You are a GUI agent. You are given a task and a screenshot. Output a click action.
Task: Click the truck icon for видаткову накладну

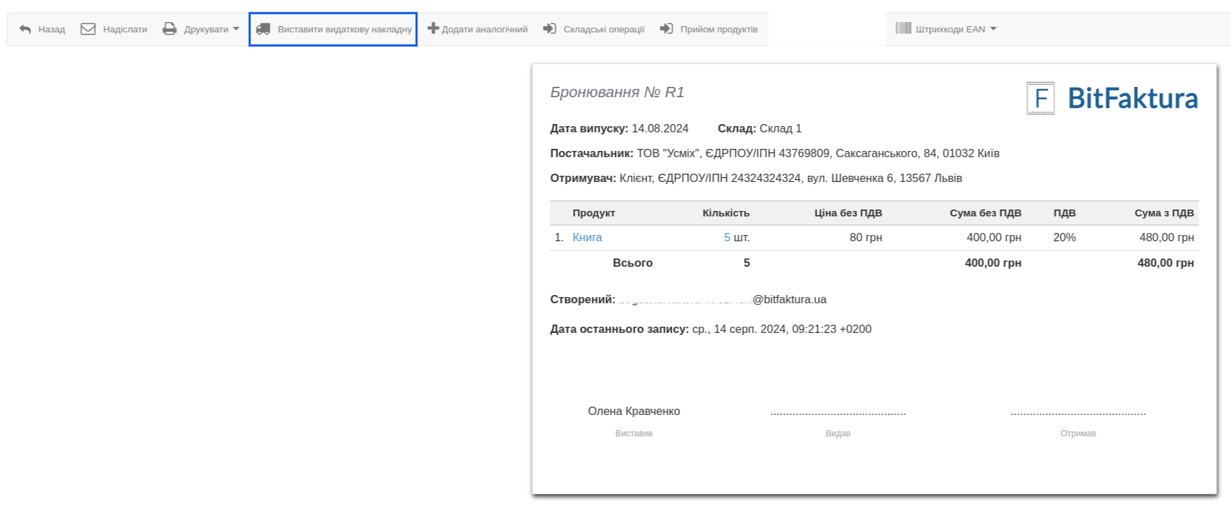click(x=263, y=29)
